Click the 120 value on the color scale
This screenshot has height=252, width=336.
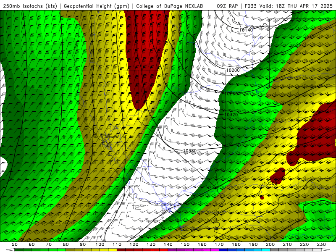(x=134, y=244)
